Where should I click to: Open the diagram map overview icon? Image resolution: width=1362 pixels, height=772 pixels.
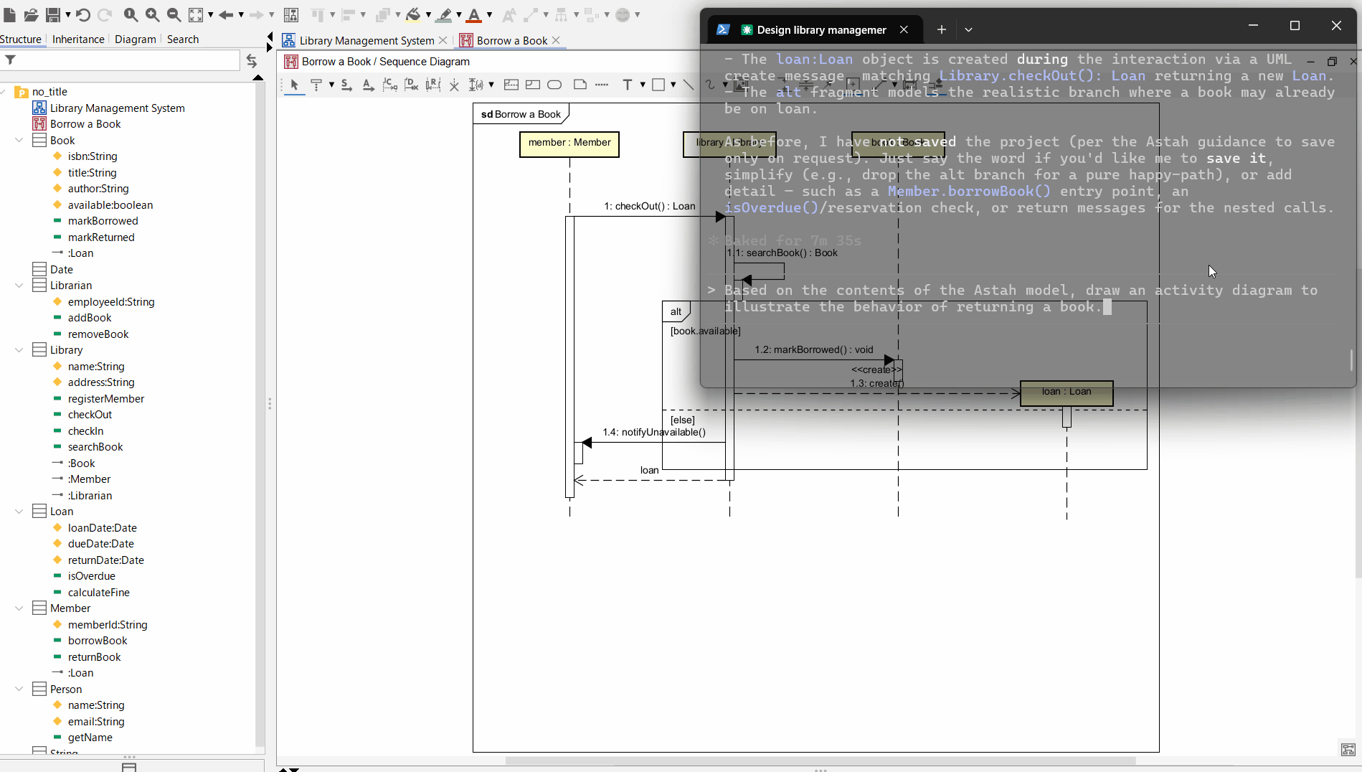pyautogui.click(x=1348, y=750)
